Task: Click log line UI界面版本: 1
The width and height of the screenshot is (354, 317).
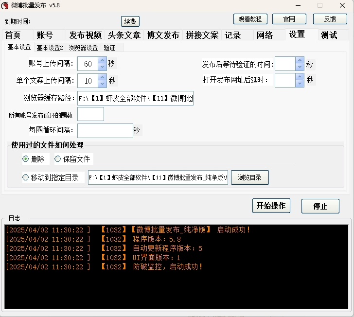Action: point(93,258)
